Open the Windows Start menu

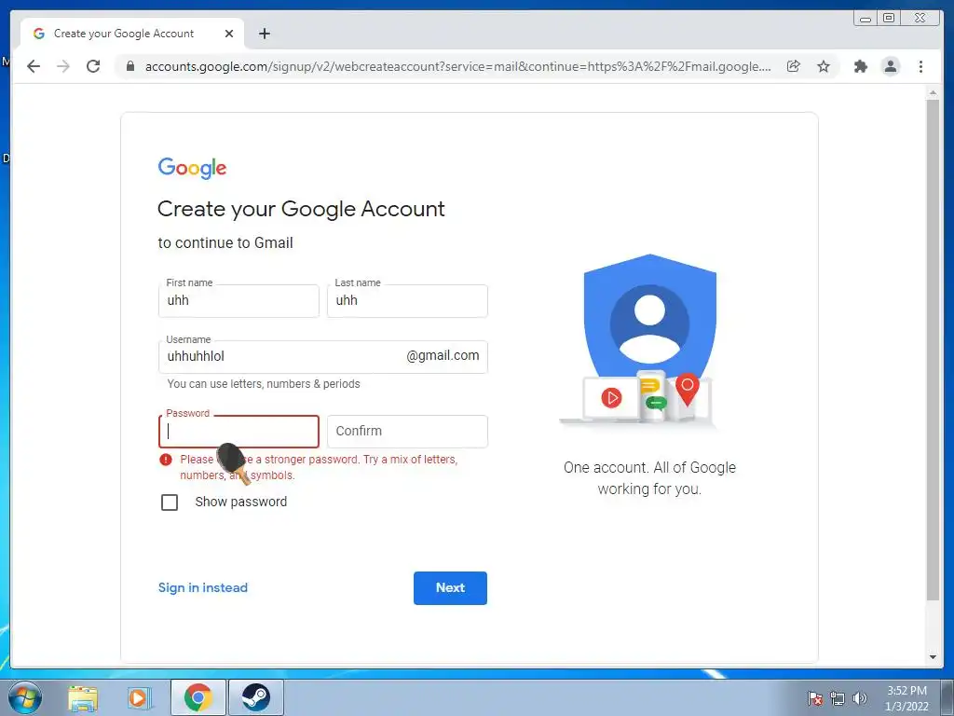(25, 697)
